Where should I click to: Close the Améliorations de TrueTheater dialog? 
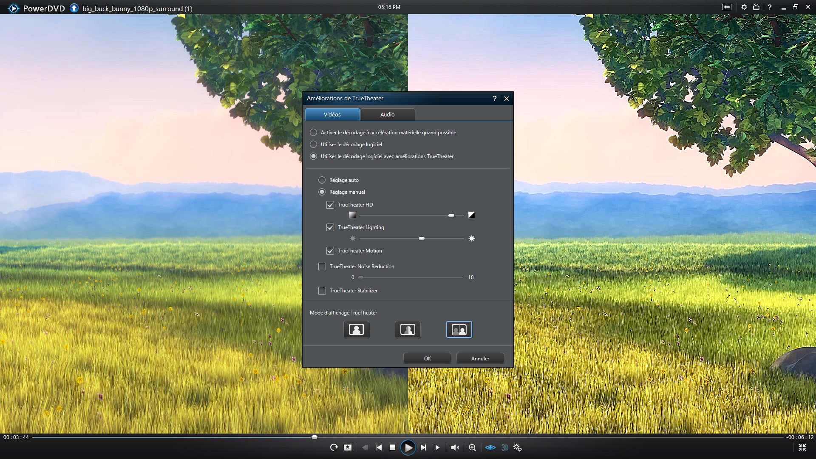507,98
